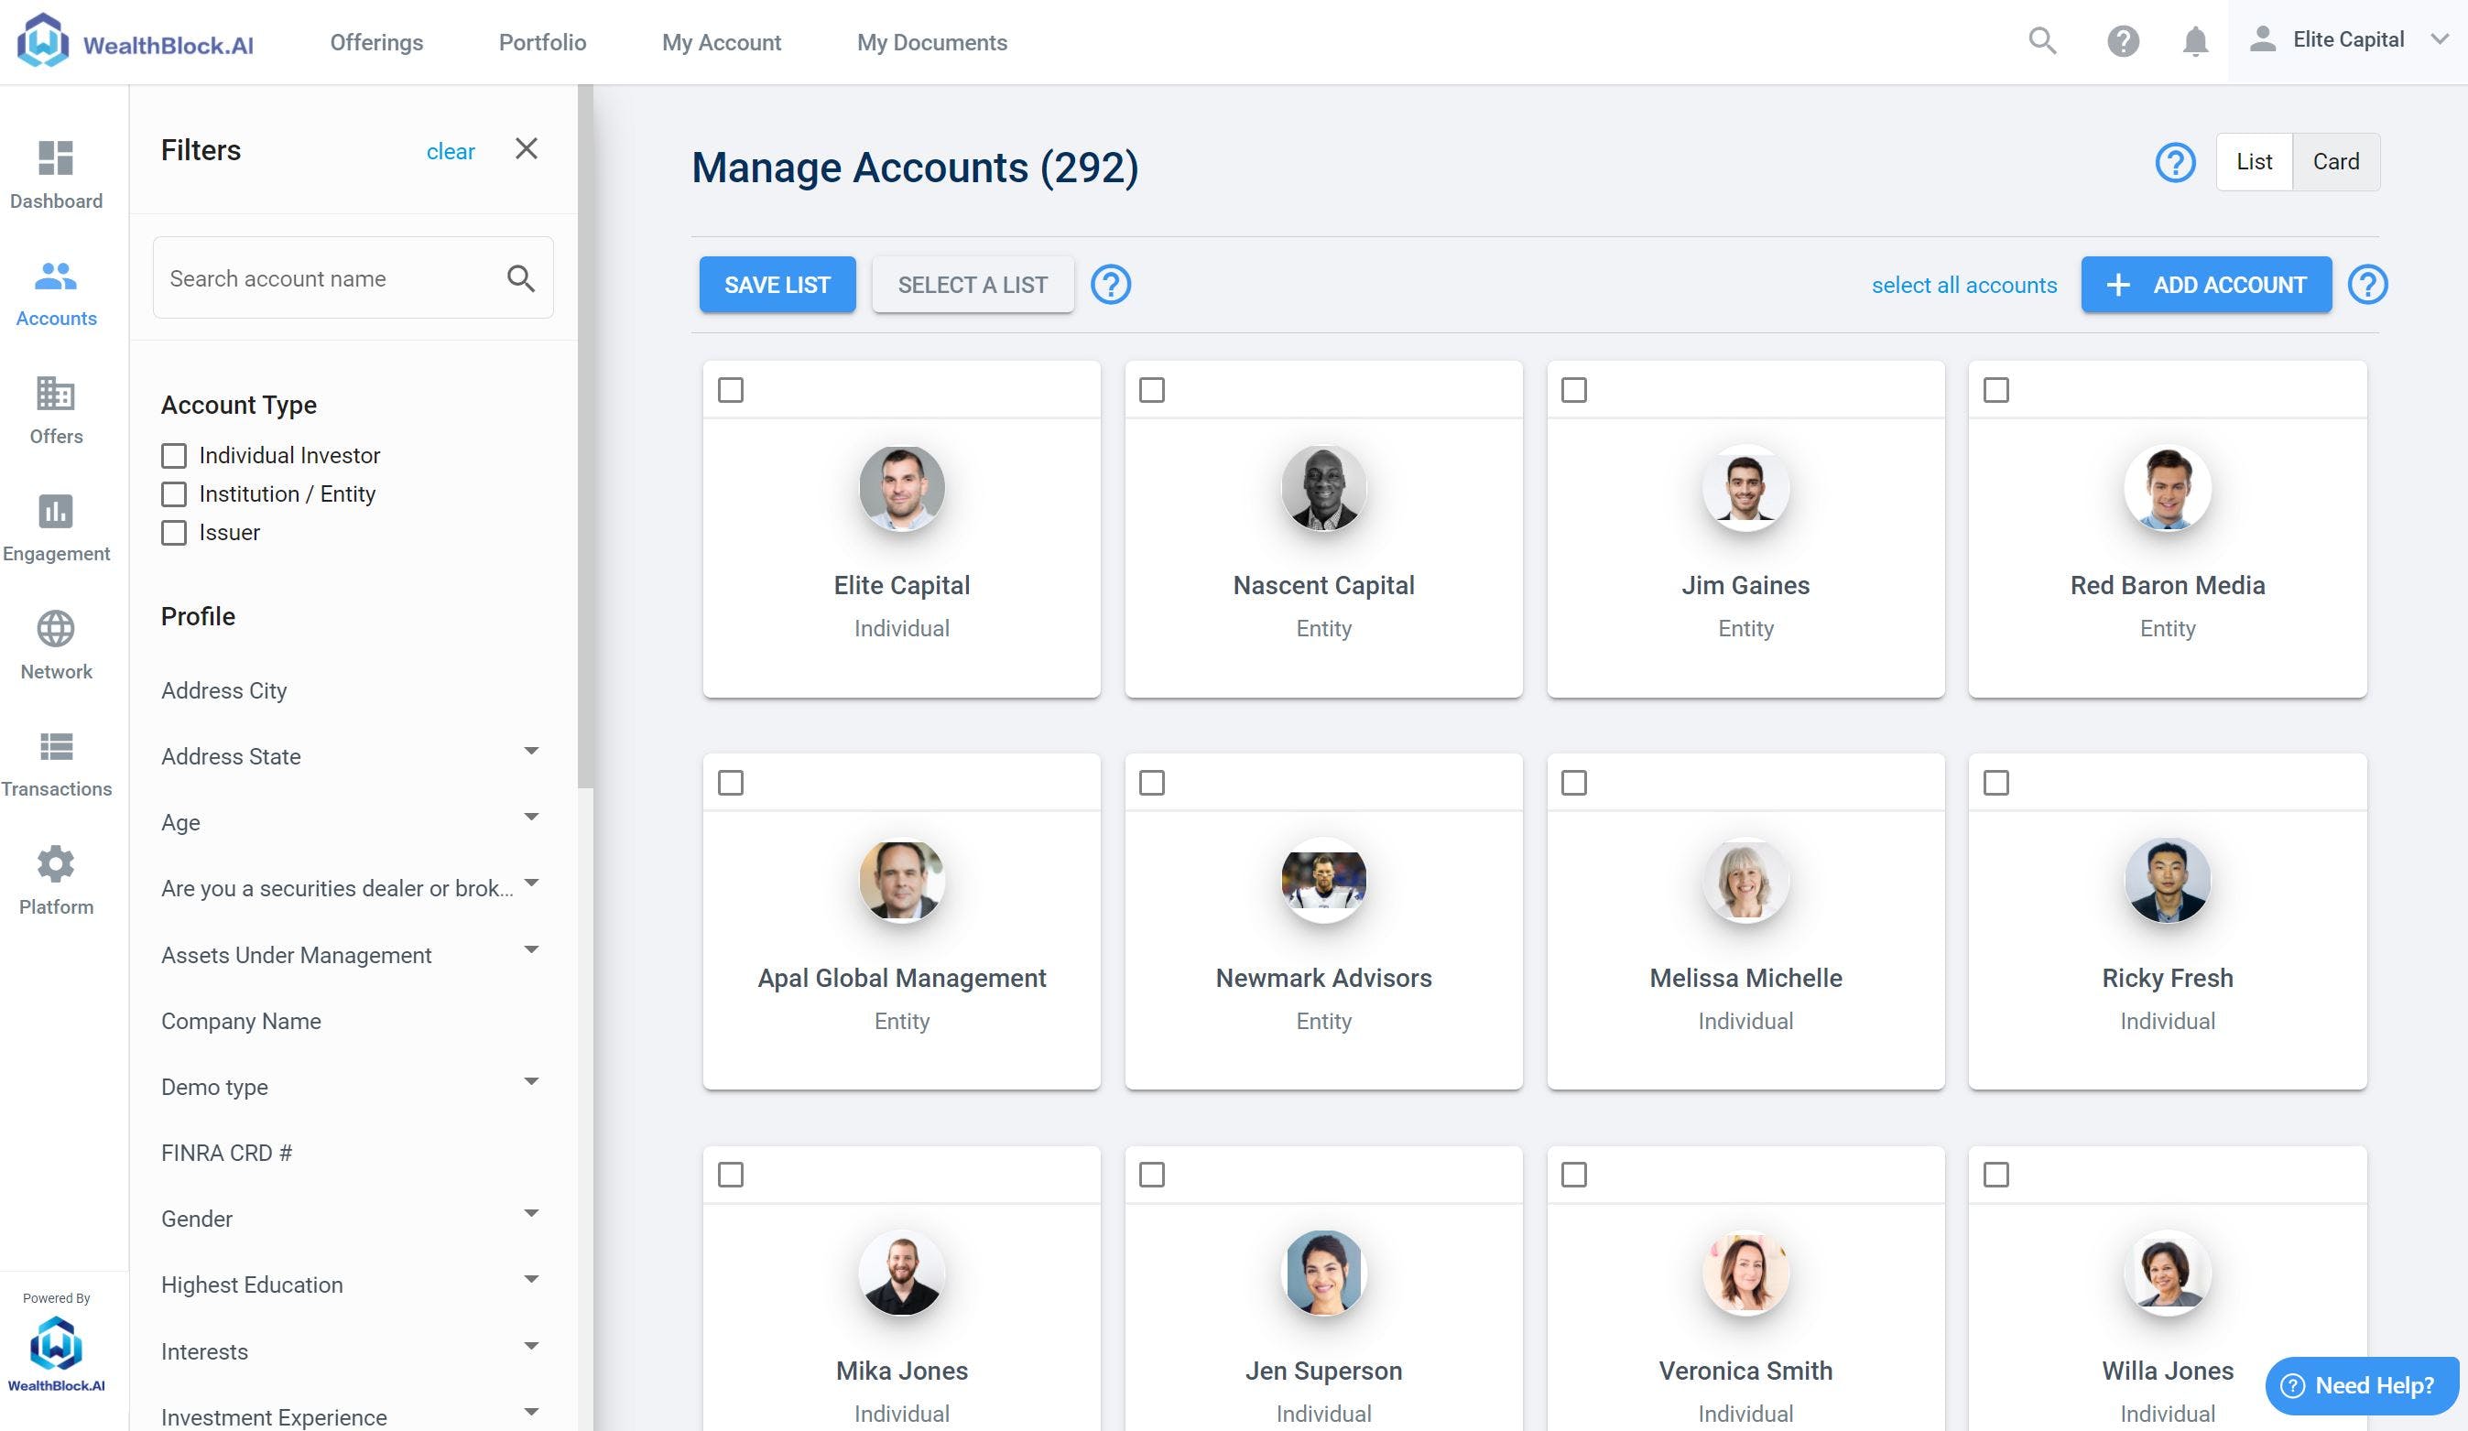2468x1431 pixels.
Task: Check the Individual Investor filter
Action: coord(174,456)
